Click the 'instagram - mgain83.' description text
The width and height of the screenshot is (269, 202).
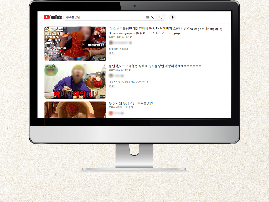tap(118, 49)
